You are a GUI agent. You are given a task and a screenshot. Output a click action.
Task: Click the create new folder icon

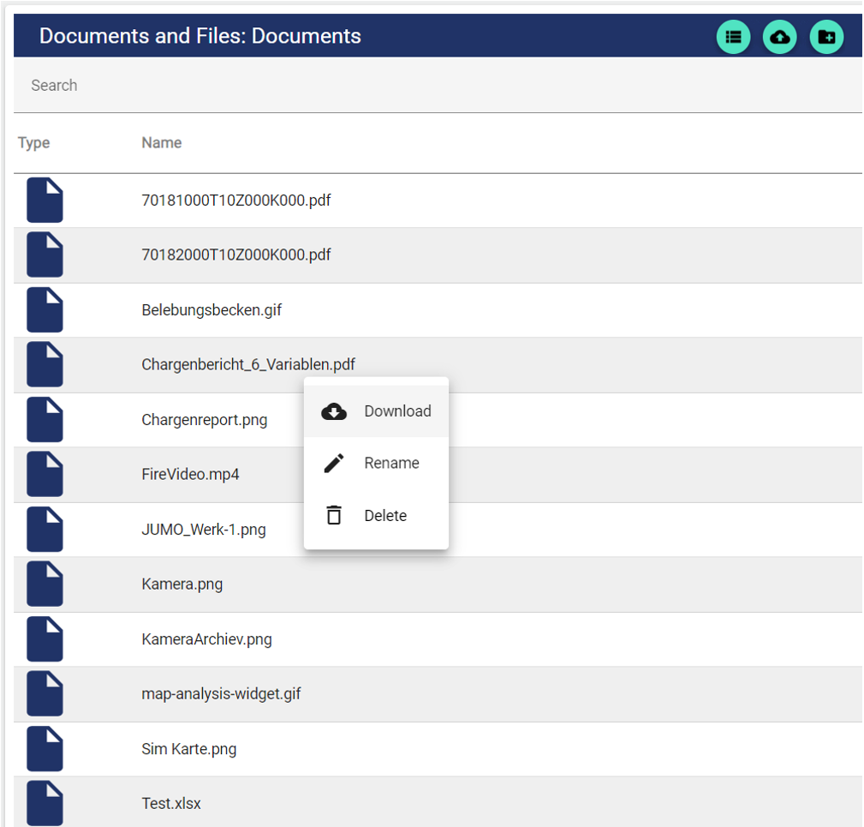pyautogui.click(x=826, y=37)
